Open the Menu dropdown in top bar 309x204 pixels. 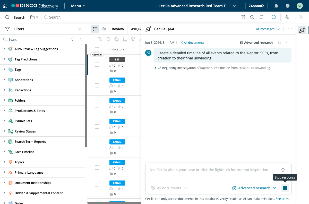pos(78,6)
